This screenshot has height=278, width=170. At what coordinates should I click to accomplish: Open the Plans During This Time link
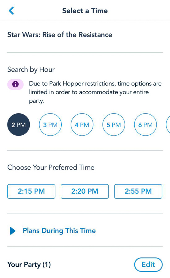(x=59, y=231)
